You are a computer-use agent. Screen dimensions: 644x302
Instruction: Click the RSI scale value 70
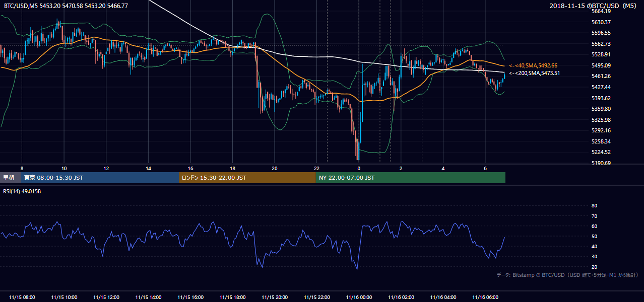click(594, 216)
